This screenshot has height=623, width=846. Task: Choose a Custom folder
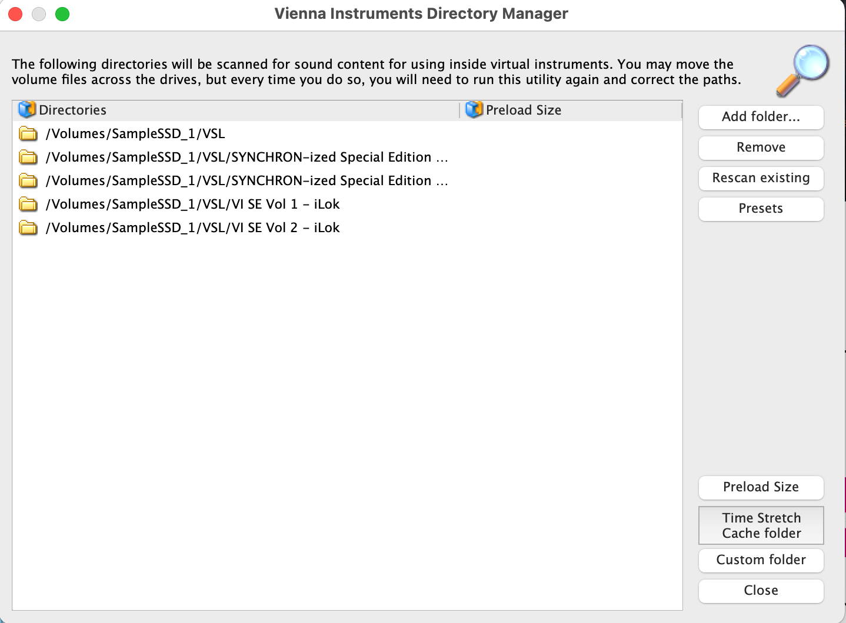[x=761, y=560]
